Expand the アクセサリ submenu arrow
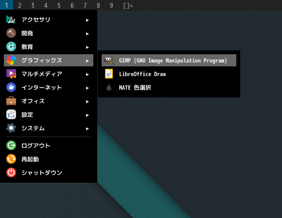 coord(88,20)
